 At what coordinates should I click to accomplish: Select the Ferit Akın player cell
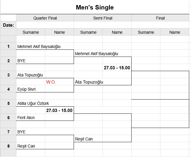pos(26,118)
